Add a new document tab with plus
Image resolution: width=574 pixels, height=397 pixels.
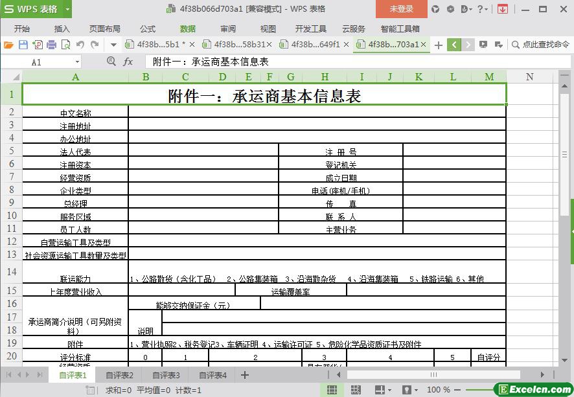(438, 45)
